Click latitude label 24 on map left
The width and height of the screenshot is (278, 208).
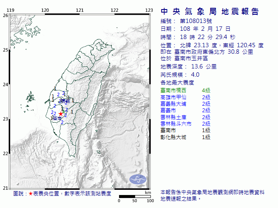[x=6, y=84]
